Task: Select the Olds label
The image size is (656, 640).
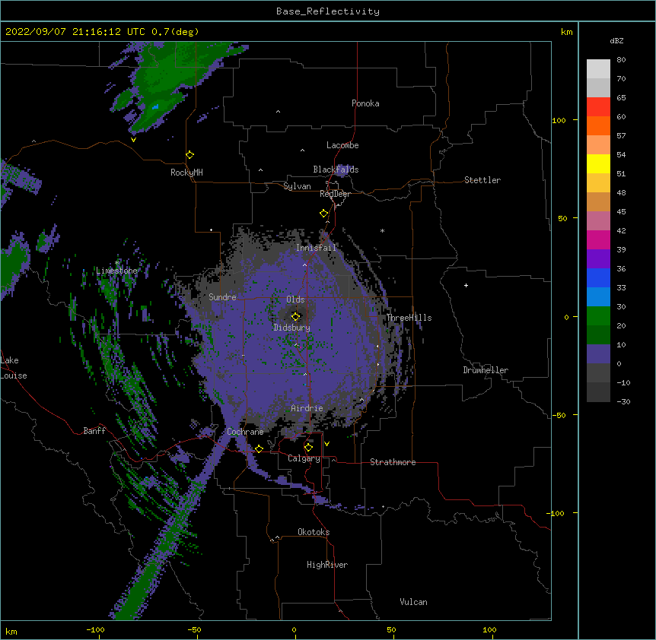Action: (295, 299)
